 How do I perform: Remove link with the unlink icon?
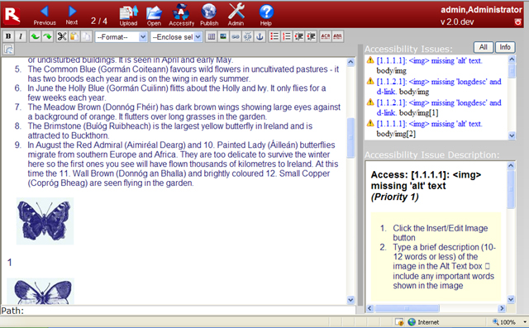click(248, 36)
